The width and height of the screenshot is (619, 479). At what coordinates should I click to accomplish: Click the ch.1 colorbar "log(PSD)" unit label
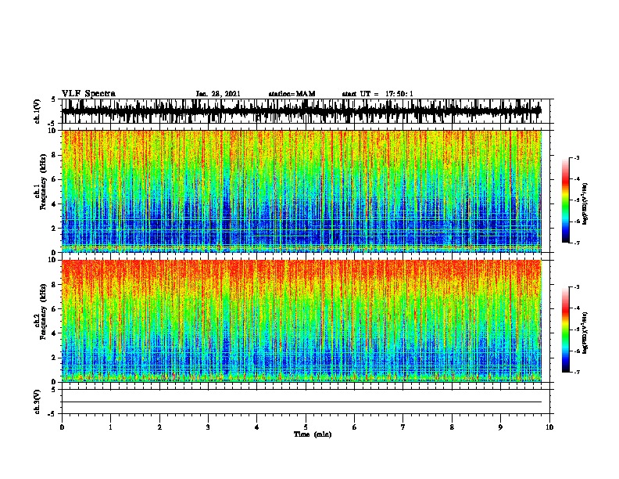(x=585, y=203)
